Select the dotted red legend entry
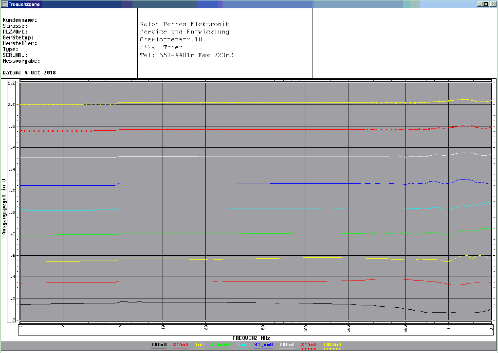Viewport: 498px width, 353px height. [x=309, y=346]
